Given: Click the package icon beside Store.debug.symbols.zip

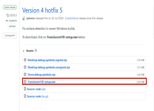Looking at the screenshot, I should [25, 74].
